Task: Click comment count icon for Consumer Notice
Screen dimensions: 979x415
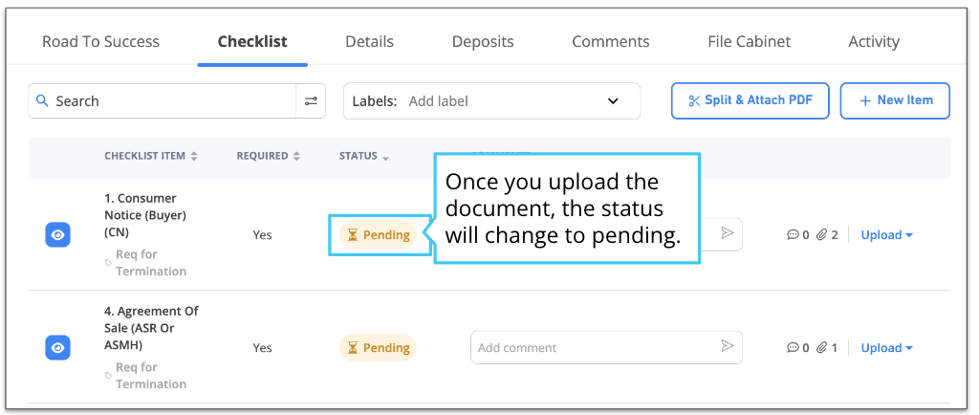Action: (793, 235)
